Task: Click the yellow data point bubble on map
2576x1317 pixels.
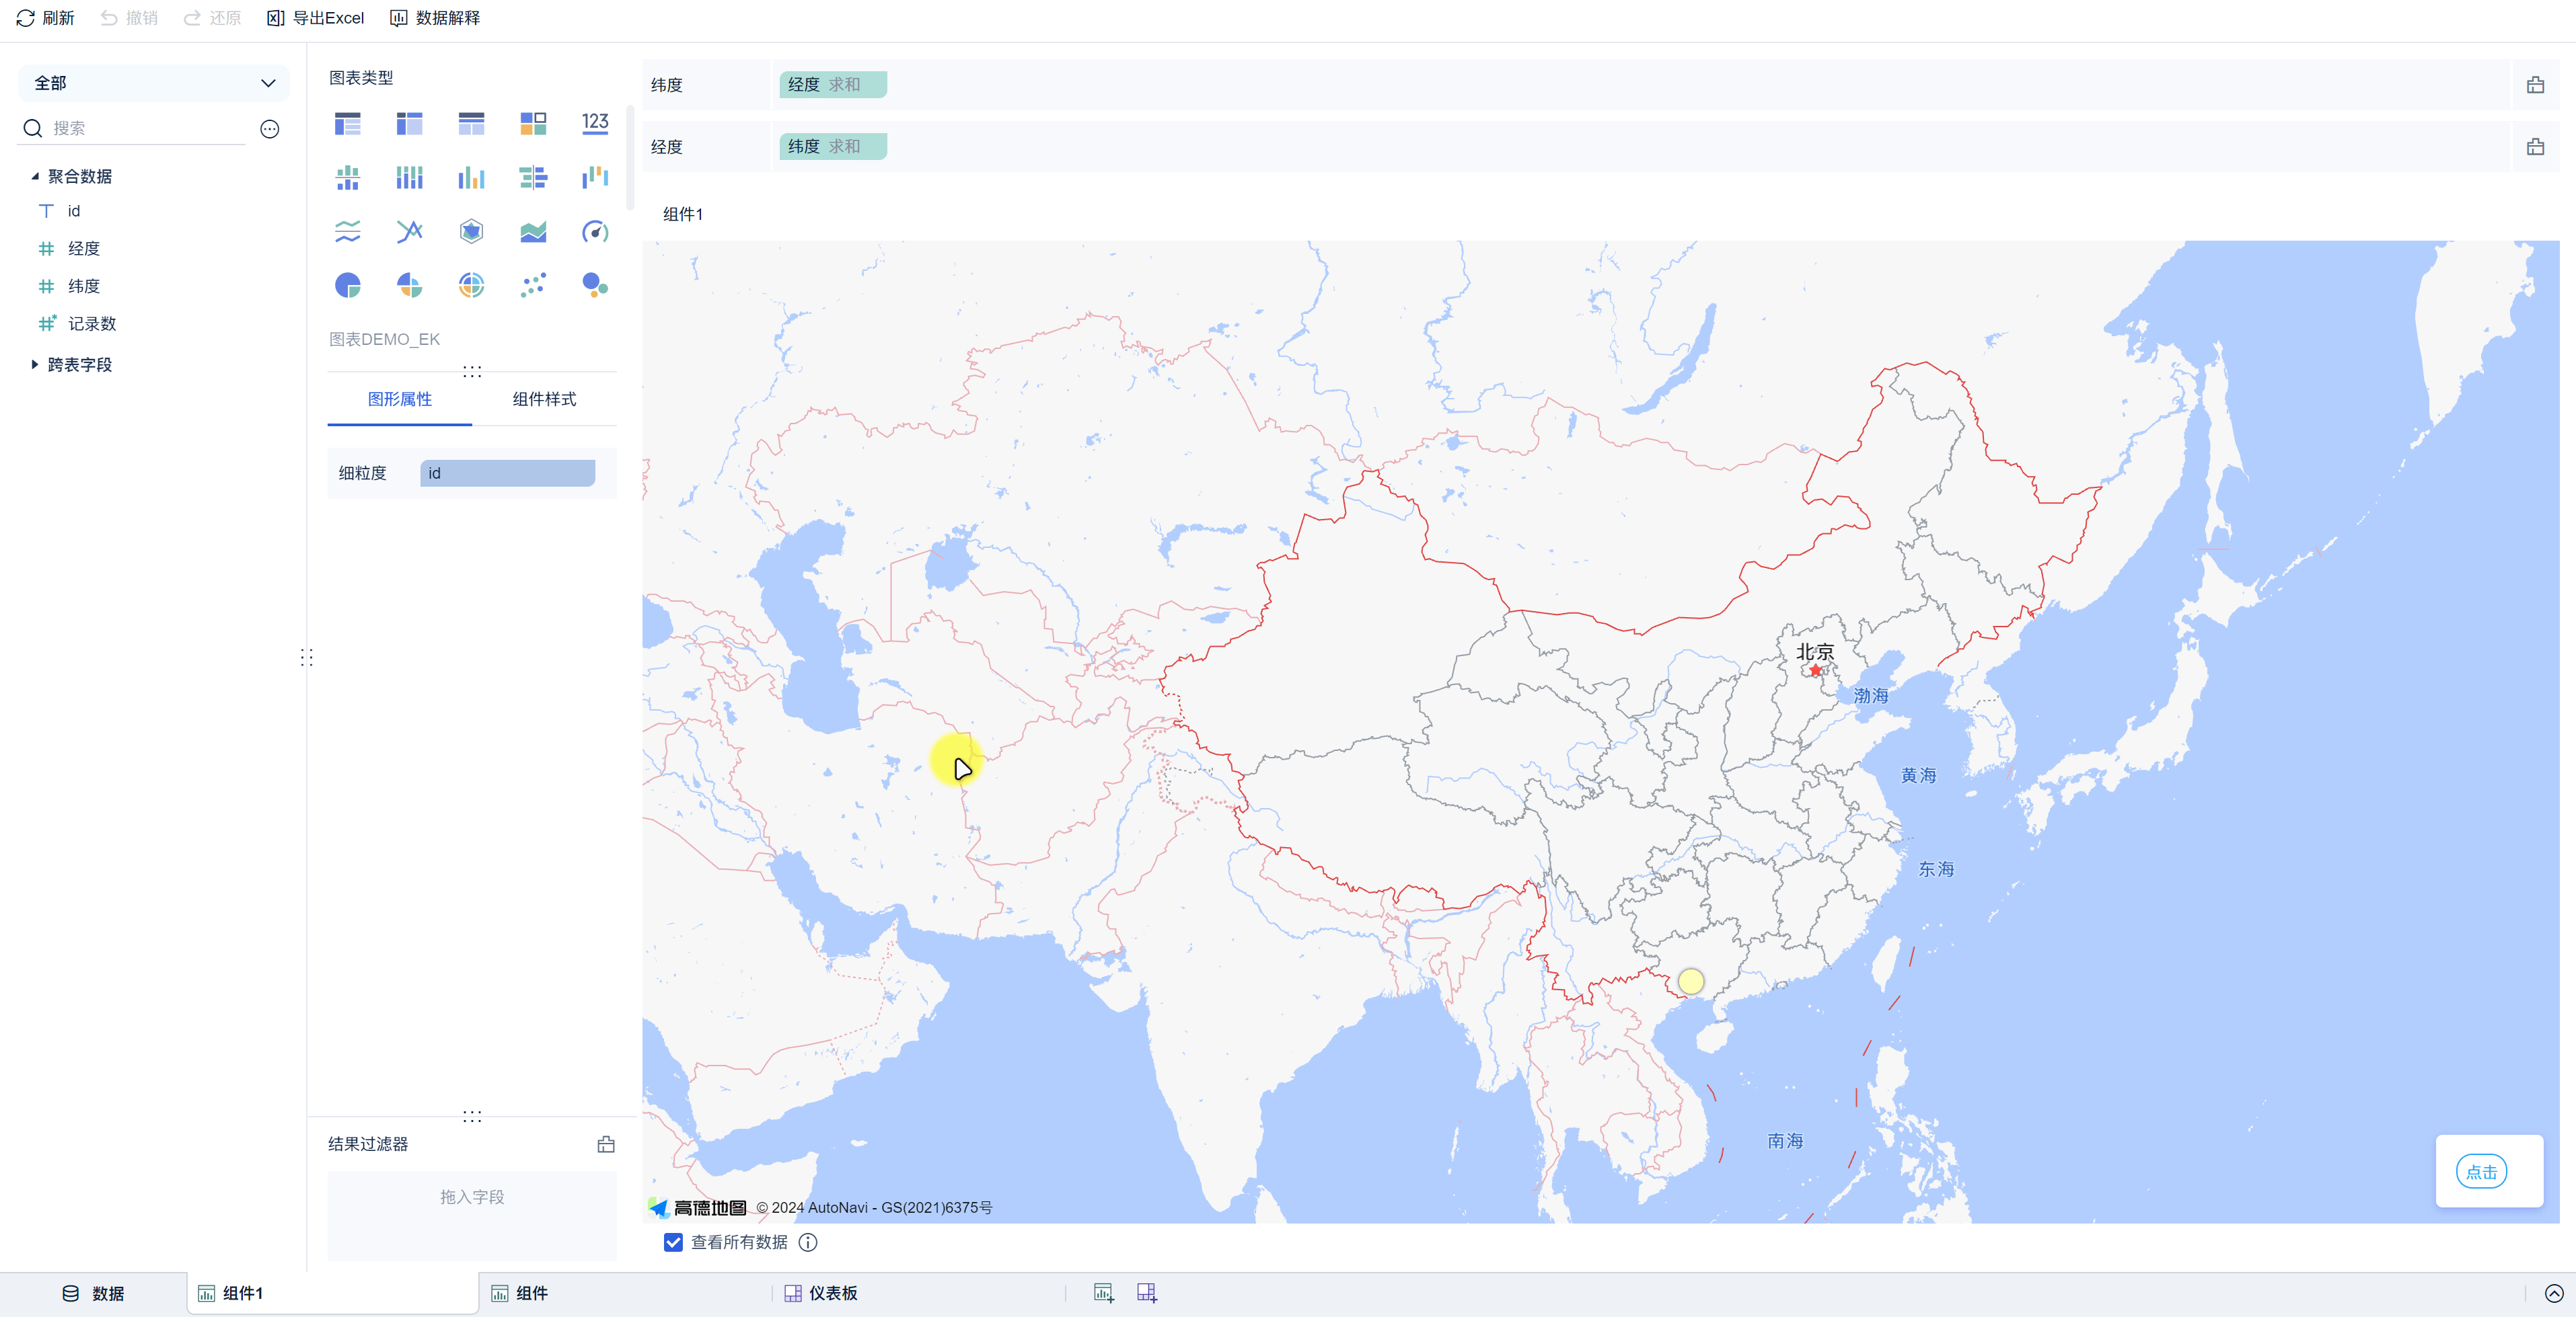Action: pyautogui.click(x=1690, y=982)
